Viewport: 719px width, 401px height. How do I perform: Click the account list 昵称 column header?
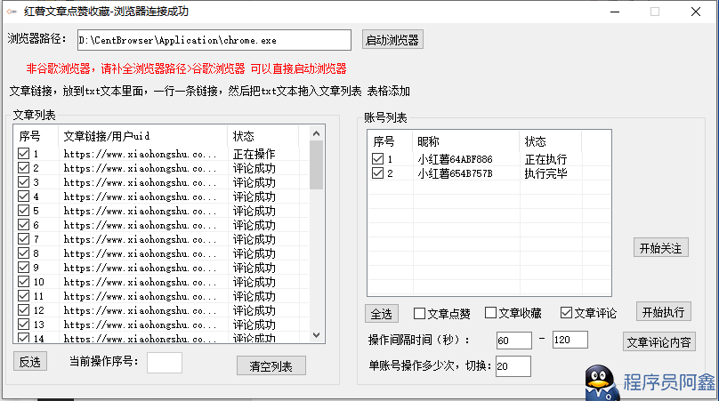coord(466,141)
